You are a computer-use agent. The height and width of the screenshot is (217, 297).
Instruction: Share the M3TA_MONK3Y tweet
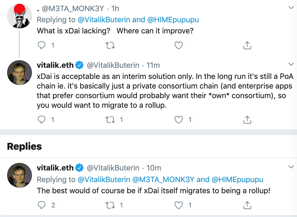point(247,45)
